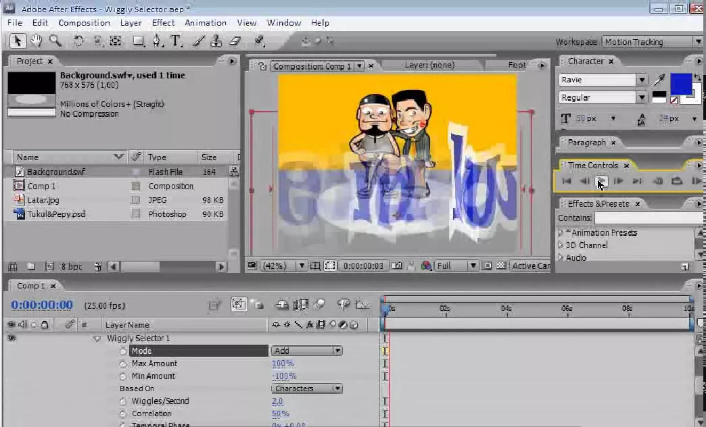Expand 3D Channel effects category
Screen dimensions: 706x427
click(561, 245)
